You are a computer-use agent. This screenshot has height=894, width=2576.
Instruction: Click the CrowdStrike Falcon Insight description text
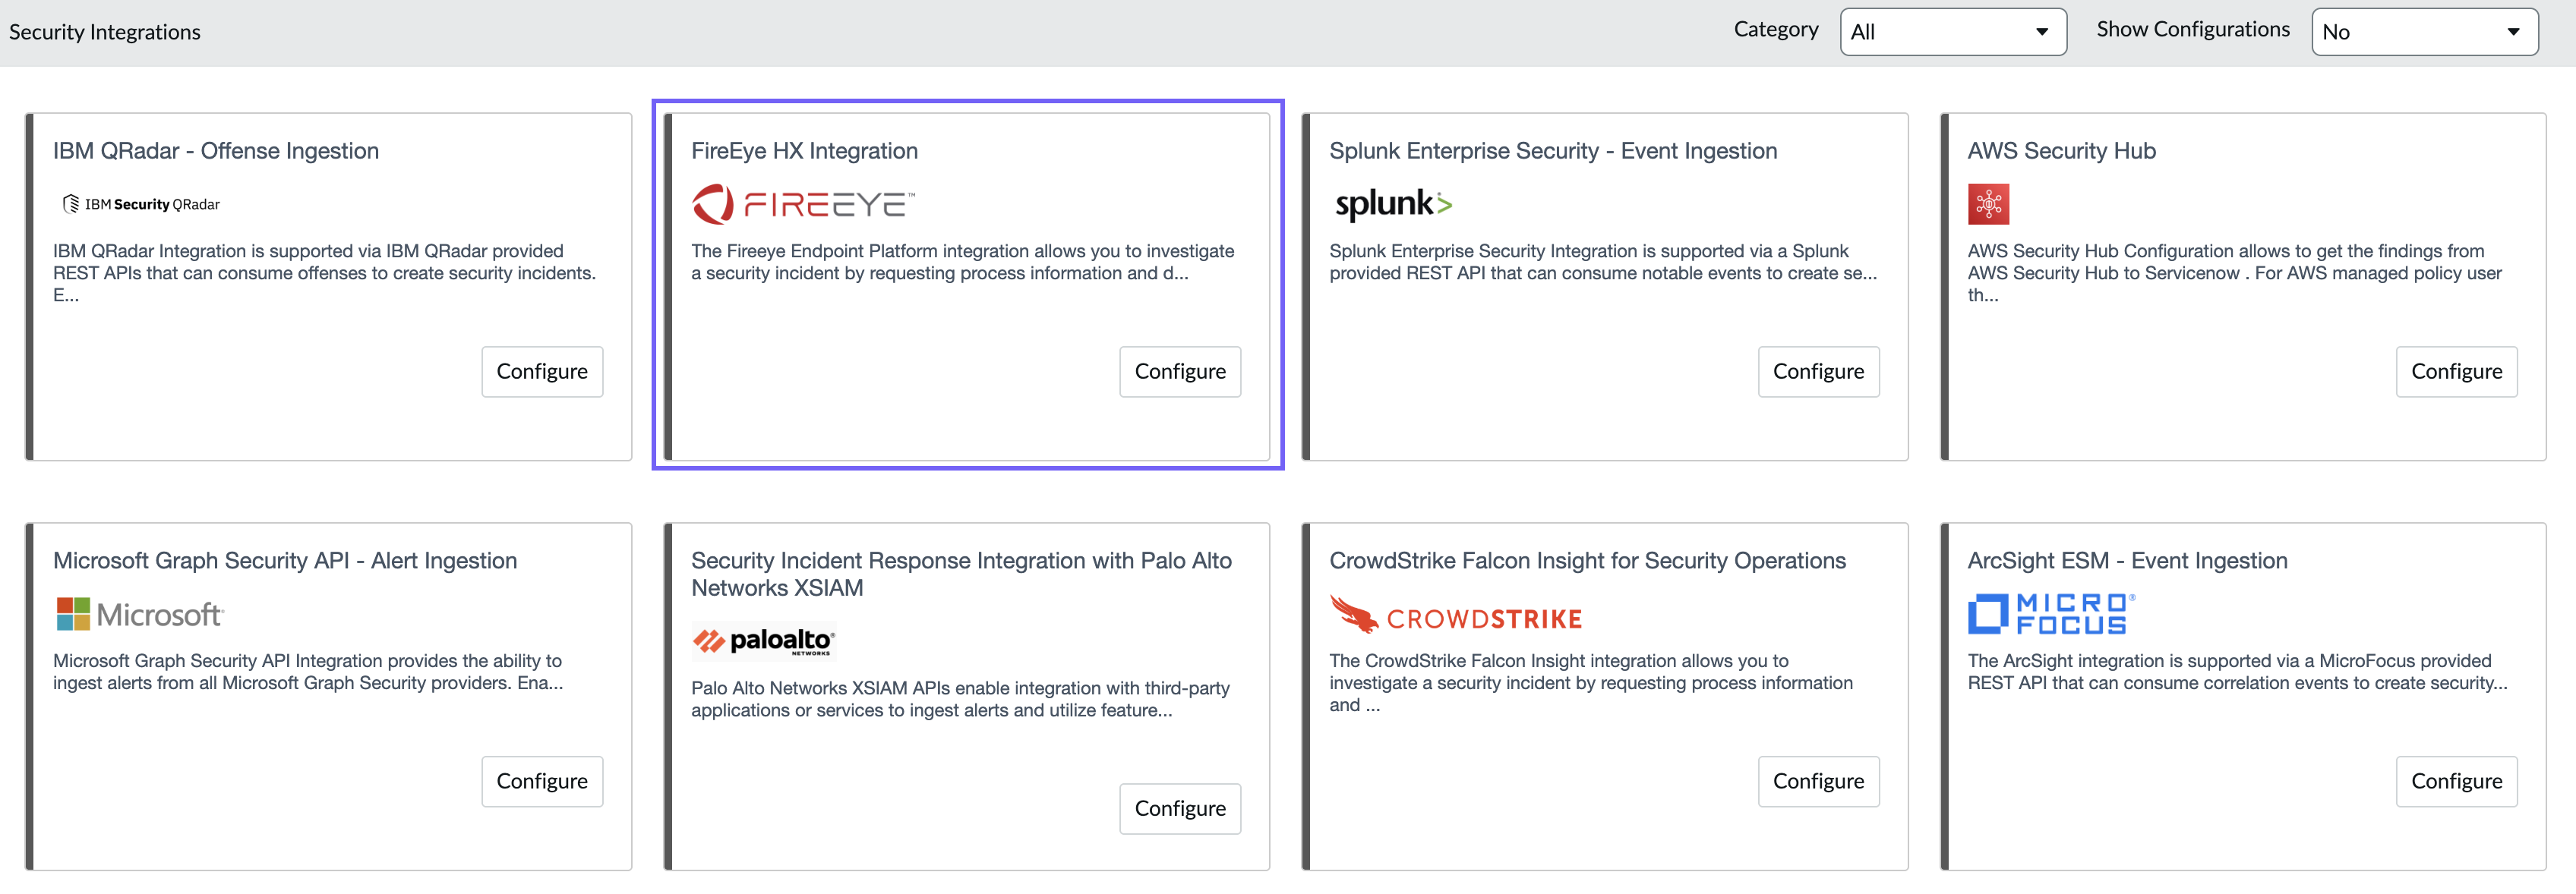coord(1590,682)
